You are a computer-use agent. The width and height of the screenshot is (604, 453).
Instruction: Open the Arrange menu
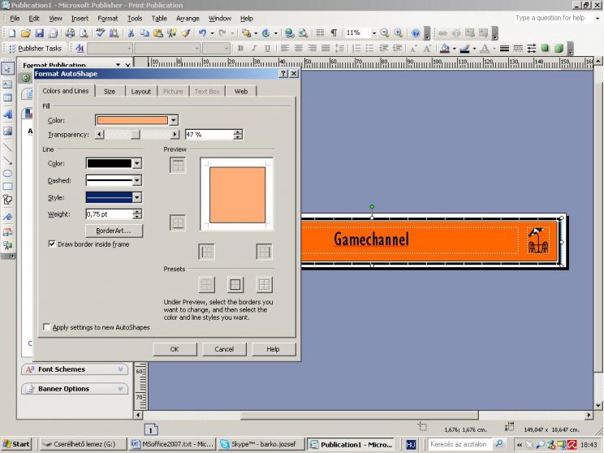click(188, 18)
